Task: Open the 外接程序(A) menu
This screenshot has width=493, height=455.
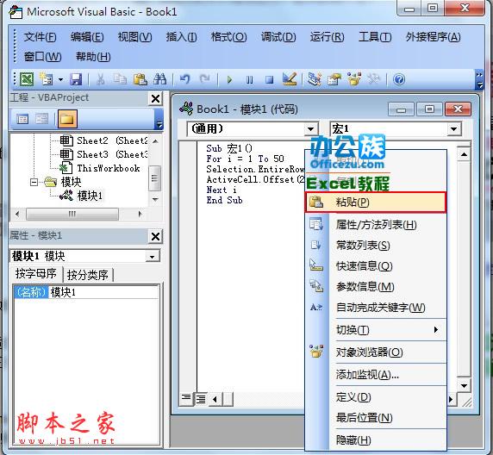Action: [433, 37]
